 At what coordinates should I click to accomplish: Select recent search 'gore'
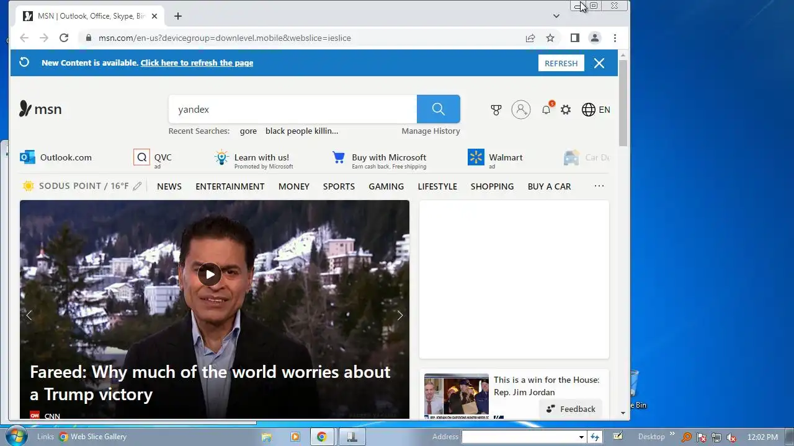click(248, 131)
